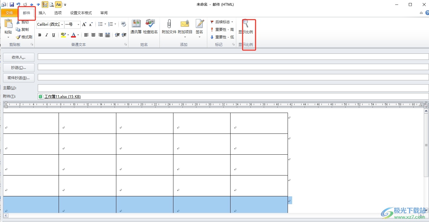Screen dimensions: 429x222
Task: Toggle underline formatting
Action: [x=53, y=35]
